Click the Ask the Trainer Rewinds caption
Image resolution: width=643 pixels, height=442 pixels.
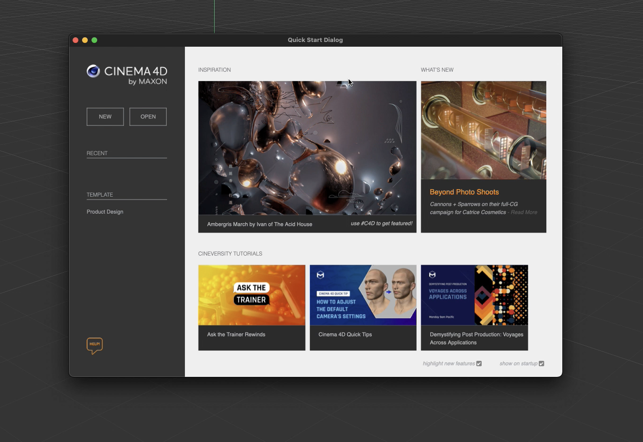[x=236, y=334]
